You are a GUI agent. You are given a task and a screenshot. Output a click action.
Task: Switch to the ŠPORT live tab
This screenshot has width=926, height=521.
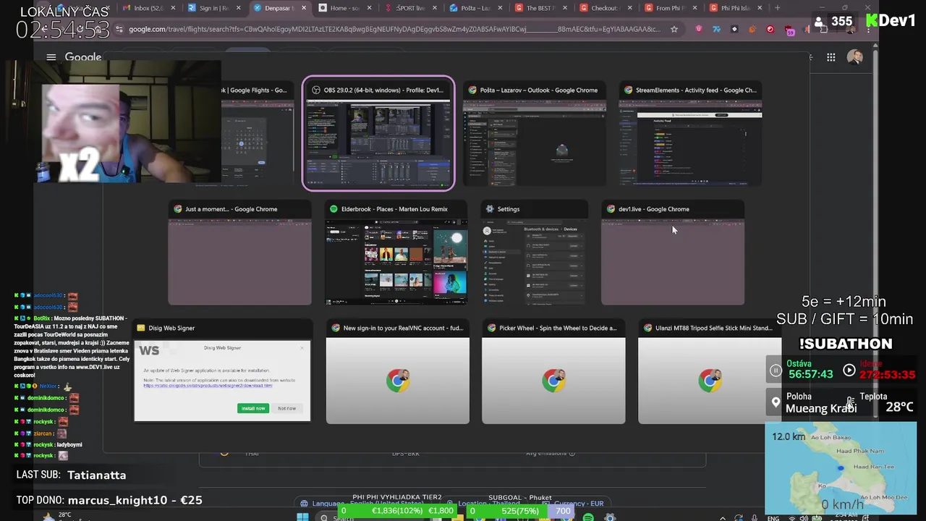coord(409,8)
